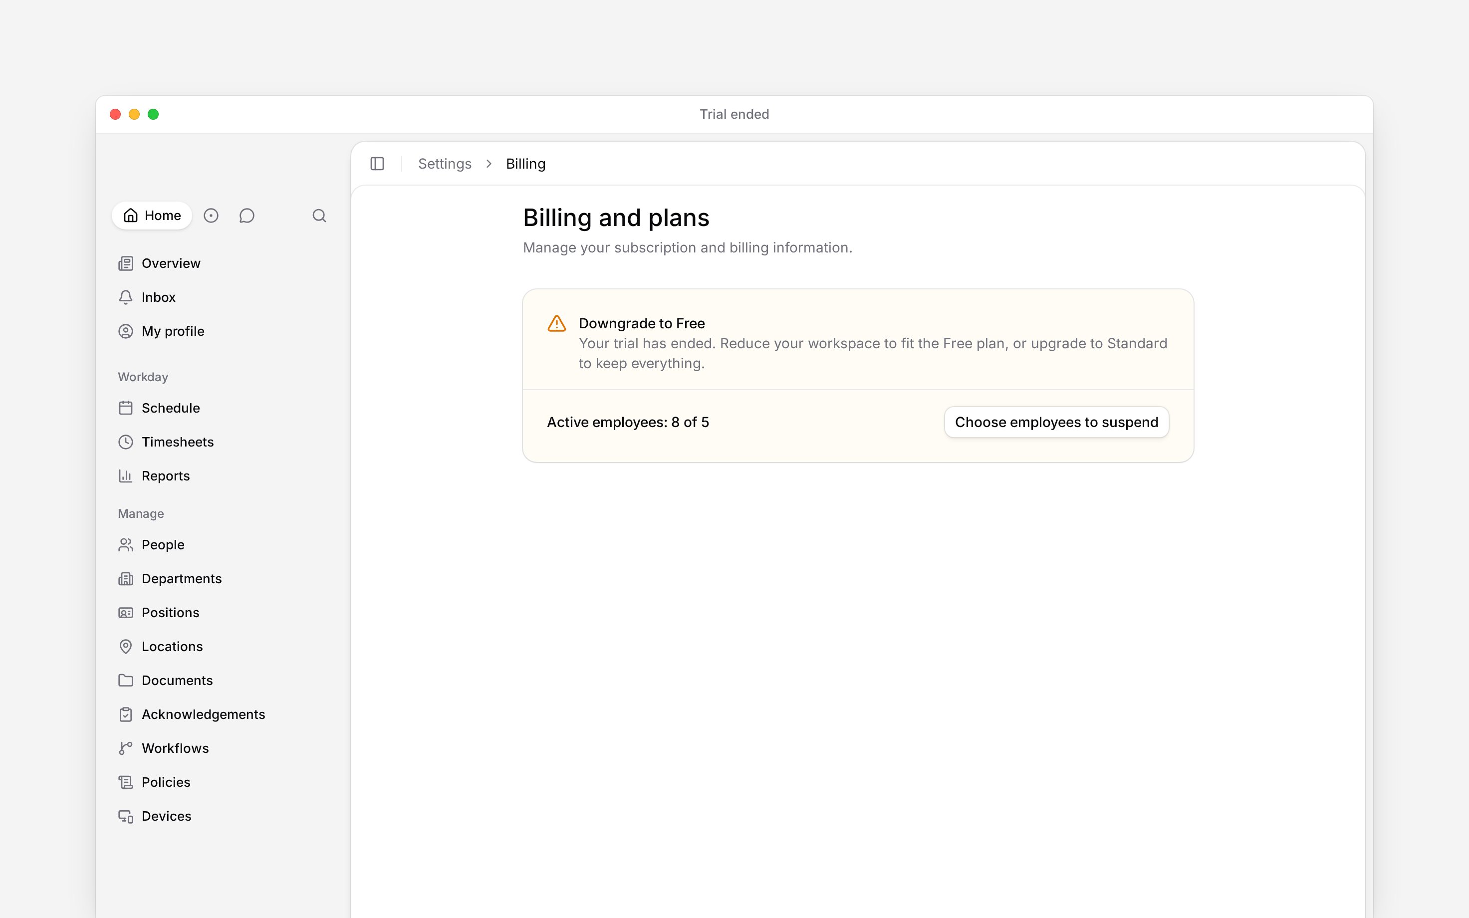Click the Timesheets clock icon
The image size is (1469, 918).
pos(126,442)
